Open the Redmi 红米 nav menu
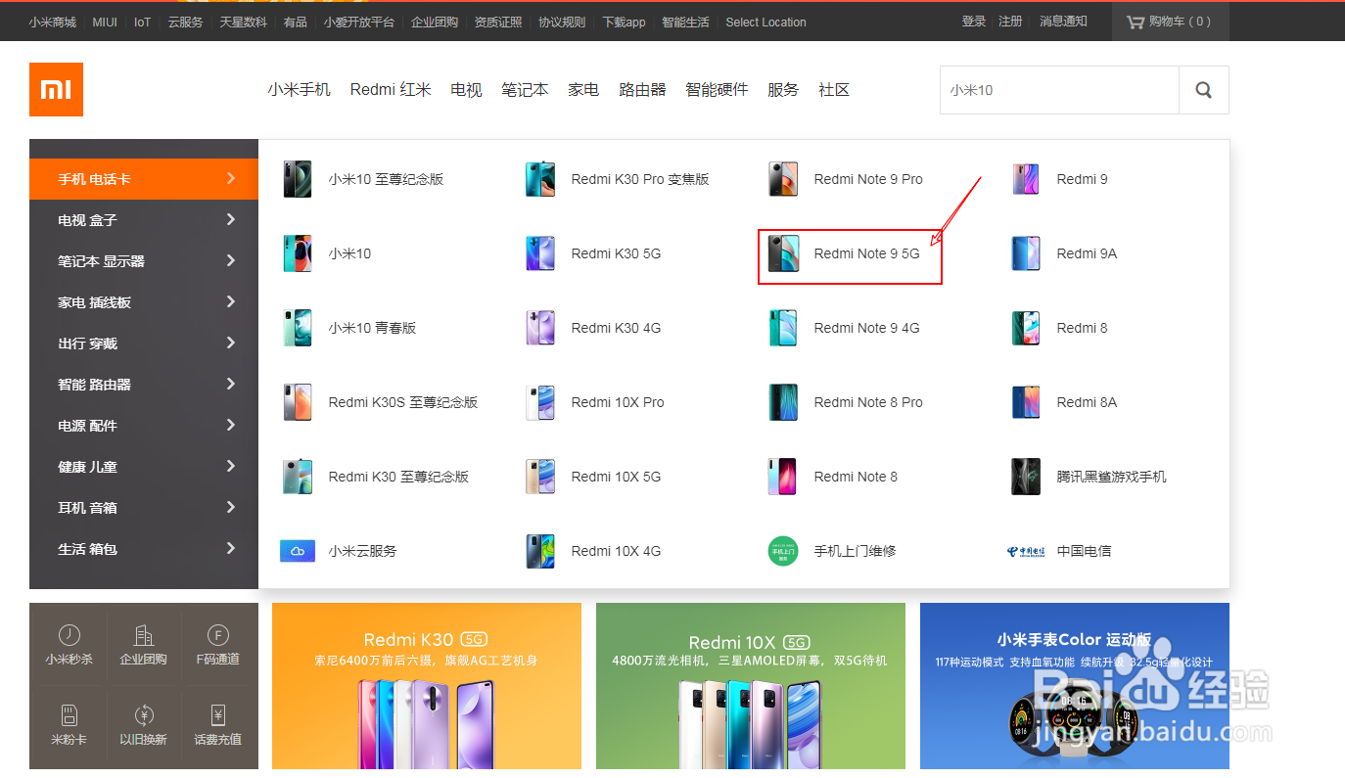This screenshot has width=1345, height=778. (391, 90)
